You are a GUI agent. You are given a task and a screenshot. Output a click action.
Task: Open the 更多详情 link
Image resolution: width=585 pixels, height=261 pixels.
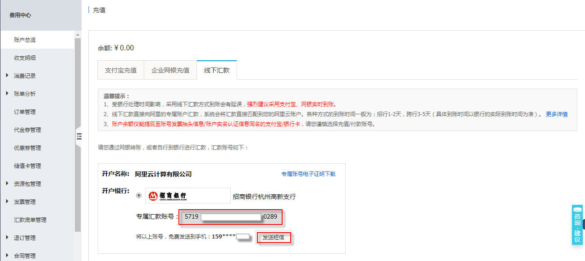click(557, 114)
